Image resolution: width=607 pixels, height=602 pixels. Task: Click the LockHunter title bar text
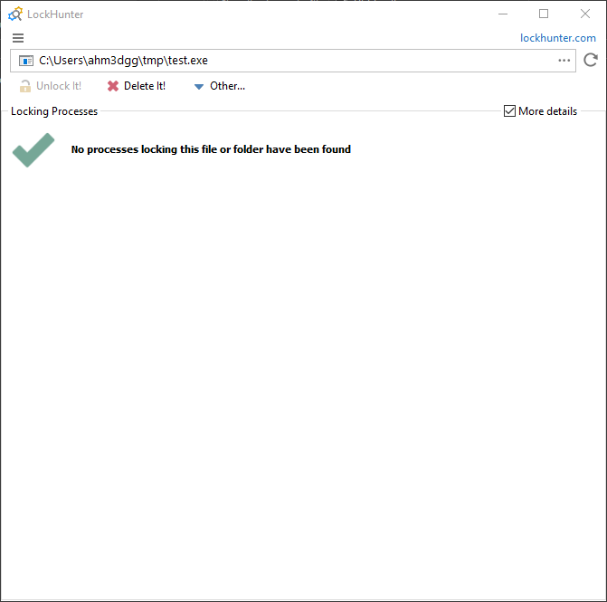pos(55,14)
